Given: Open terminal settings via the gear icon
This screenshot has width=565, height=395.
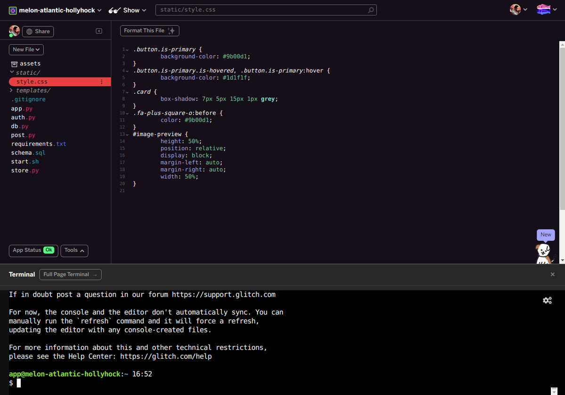Looking at the screenshot, I should pyautogui.click(x=548, y=300).
